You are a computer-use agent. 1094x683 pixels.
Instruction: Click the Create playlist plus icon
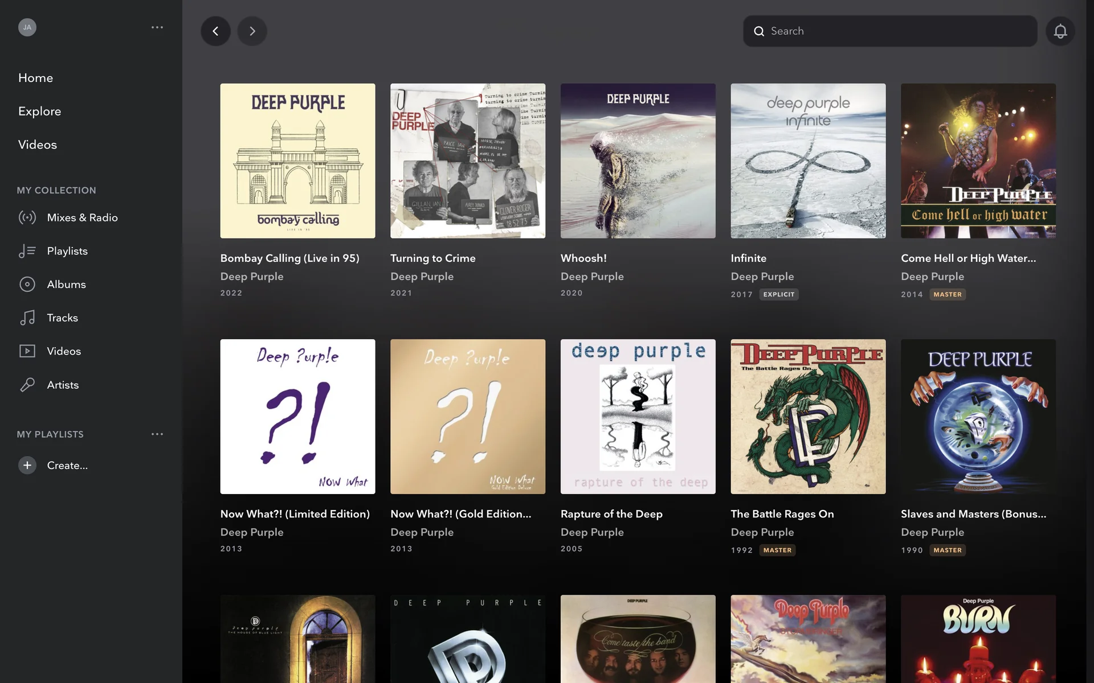(27, 466)
